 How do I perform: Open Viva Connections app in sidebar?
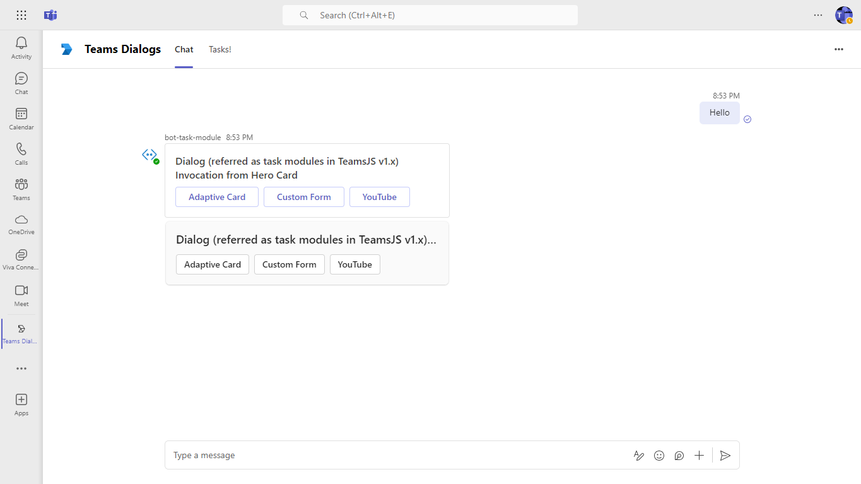coord(21,259)
